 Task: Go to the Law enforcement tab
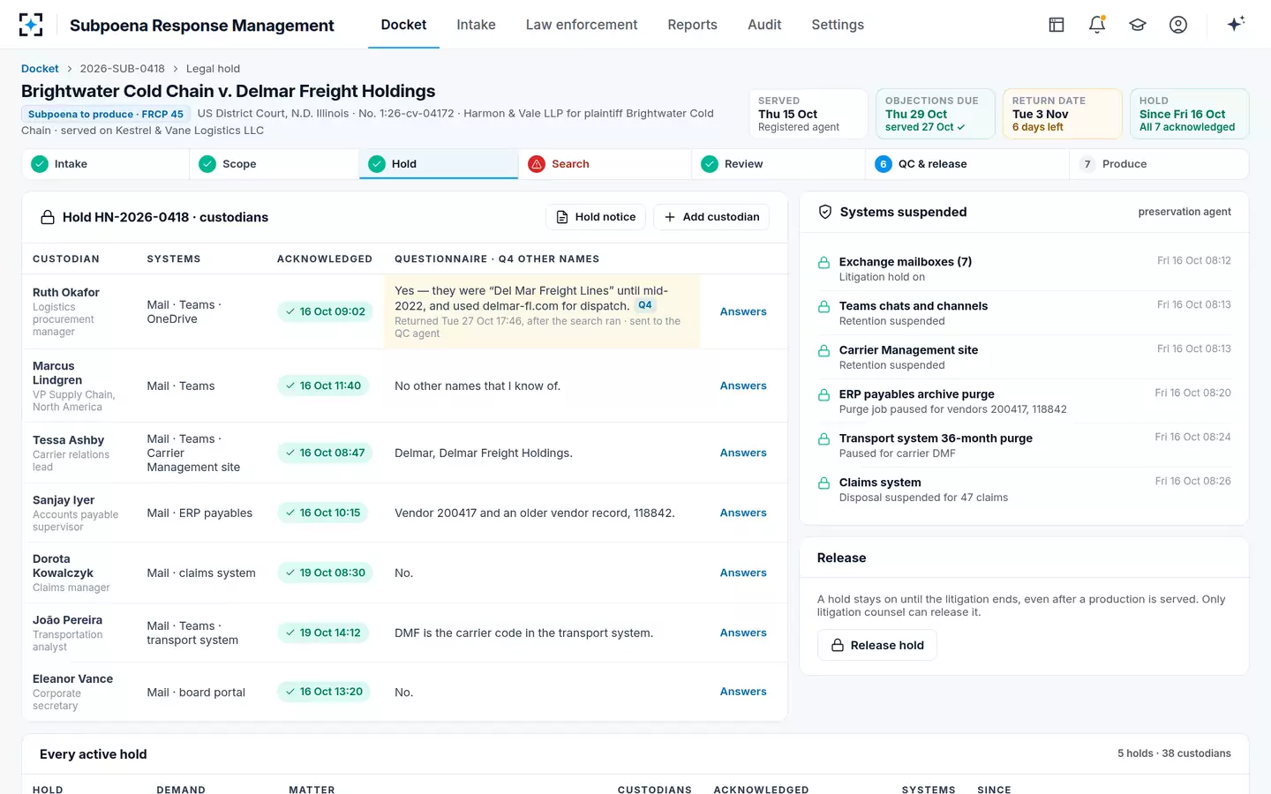point(582,25)
